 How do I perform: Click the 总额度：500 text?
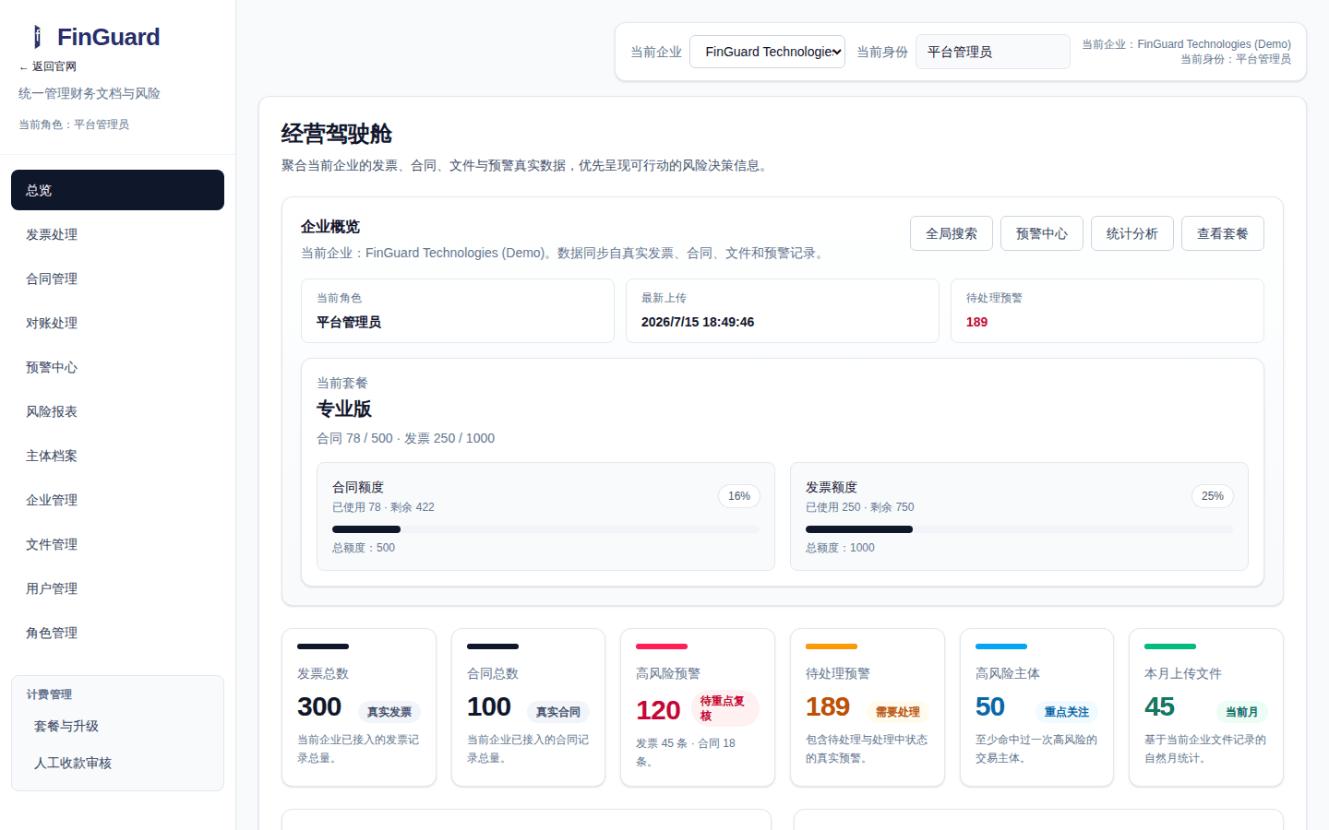coord(364,548)
